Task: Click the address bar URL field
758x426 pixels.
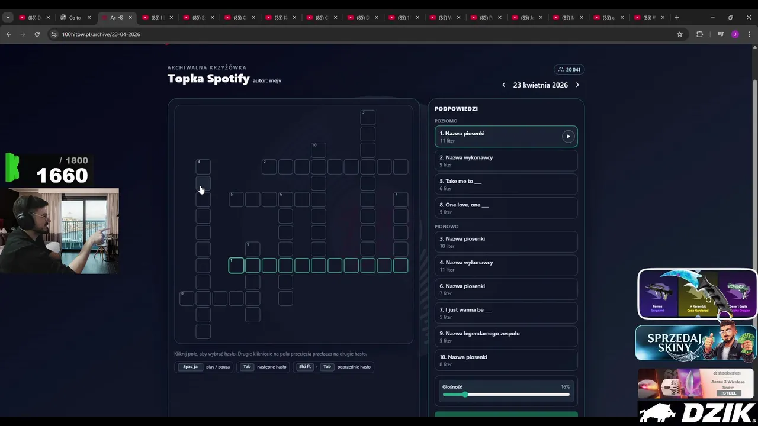Action: click(x=355, y=34)
